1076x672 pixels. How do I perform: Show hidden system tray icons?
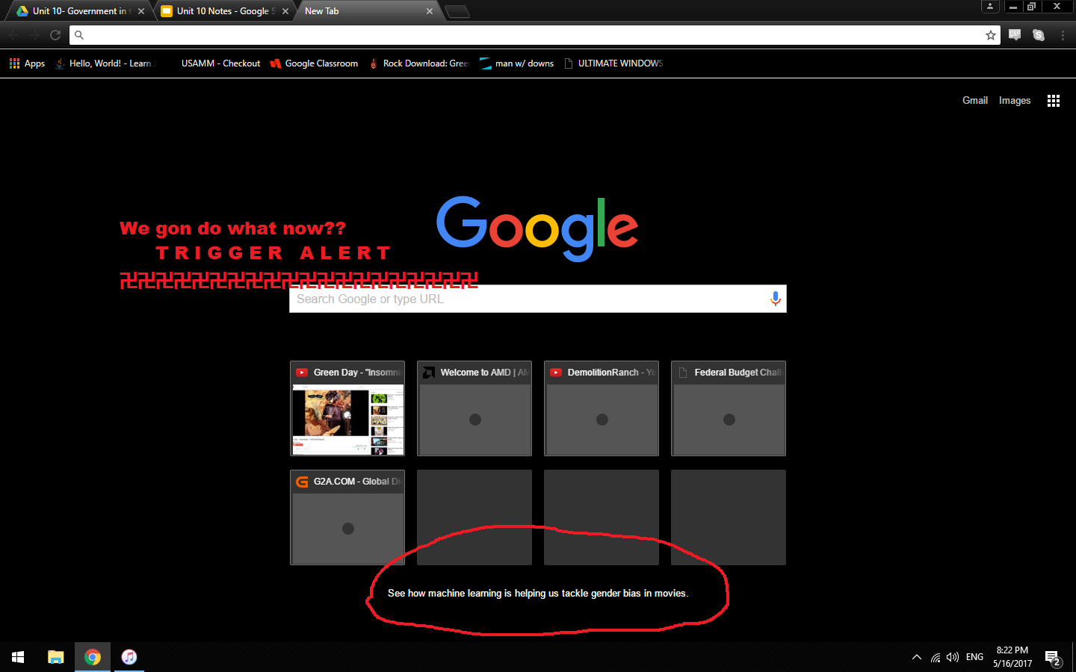coord(917,657)
